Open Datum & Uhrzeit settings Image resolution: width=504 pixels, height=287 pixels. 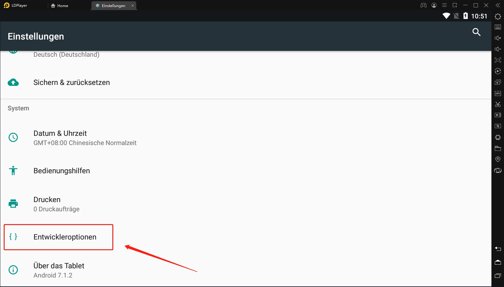tap(246, 138)
